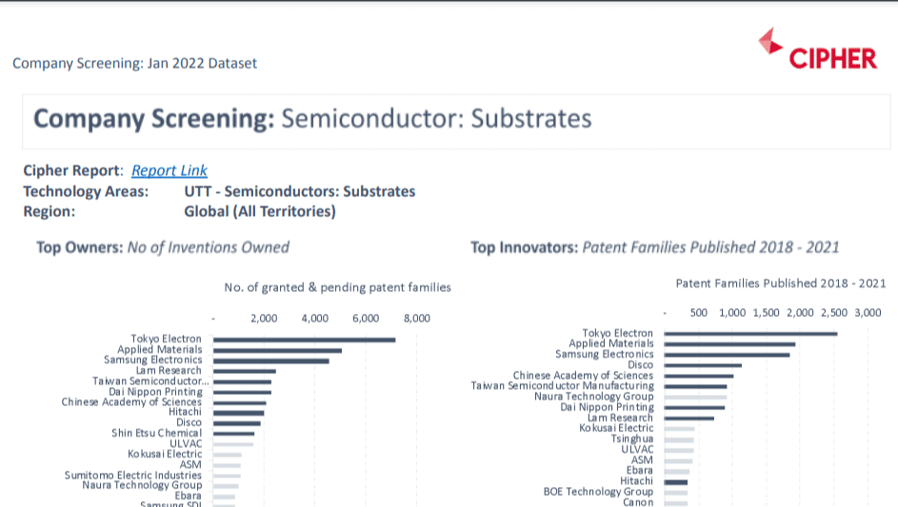Click Samsung Electronics bar in Top Owners chart

click(x=271, y=361)
